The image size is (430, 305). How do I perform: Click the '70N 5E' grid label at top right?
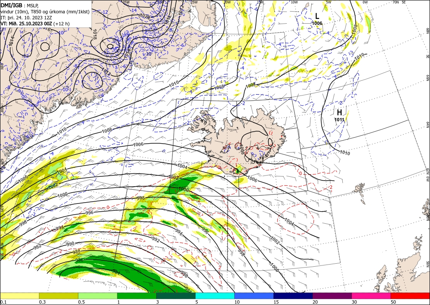click(x=399, y=2)
